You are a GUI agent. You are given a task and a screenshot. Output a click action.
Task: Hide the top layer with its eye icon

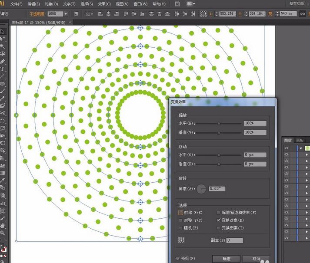286,148
